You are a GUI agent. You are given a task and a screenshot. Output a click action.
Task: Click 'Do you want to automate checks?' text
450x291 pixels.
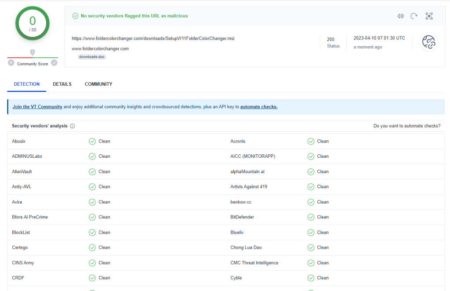click(x=406, y=126)
